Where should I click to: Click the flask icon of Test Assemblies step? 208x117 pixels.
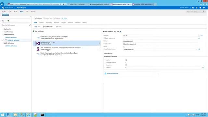pyautogui.click(x=38, y=49)
